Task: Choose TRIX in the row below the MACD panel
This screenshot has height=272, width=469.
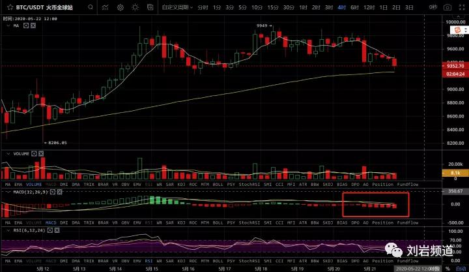Action: pyautogui.click(x=89, y=223)
